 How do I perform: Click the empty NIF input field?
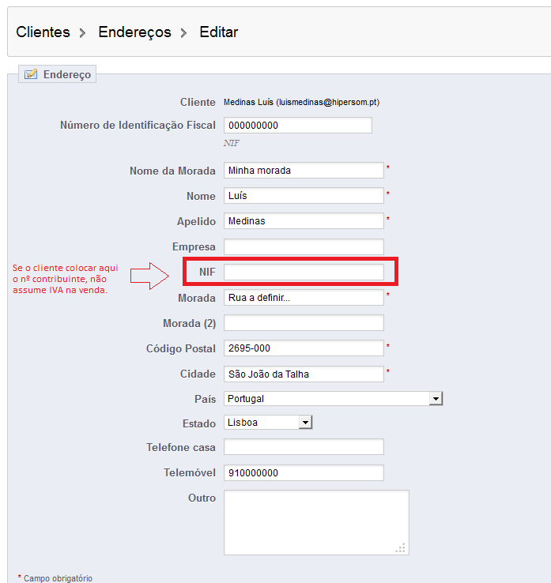304,272
